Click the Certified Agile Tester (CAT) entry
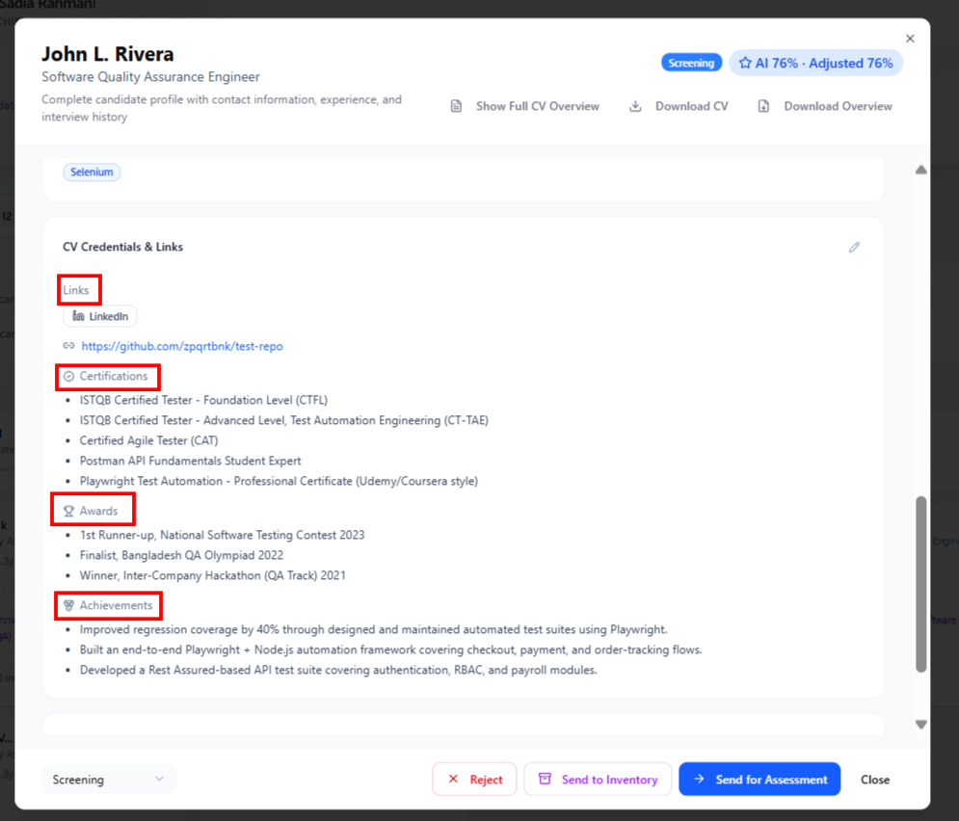The height and width of the screenshot is (821, 959). (x=148, y=440)
